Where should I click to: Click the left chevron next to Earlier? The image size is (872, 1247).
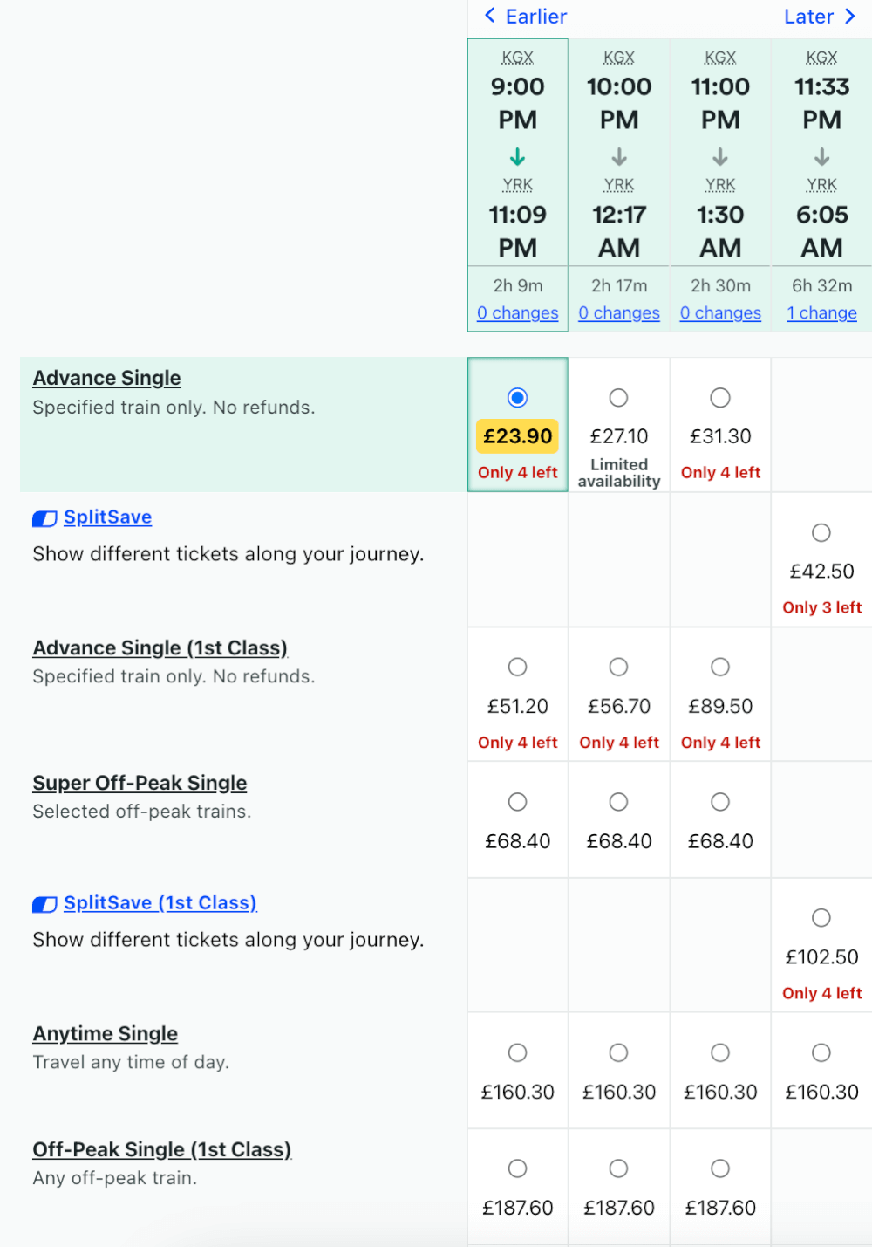[490, 16]
